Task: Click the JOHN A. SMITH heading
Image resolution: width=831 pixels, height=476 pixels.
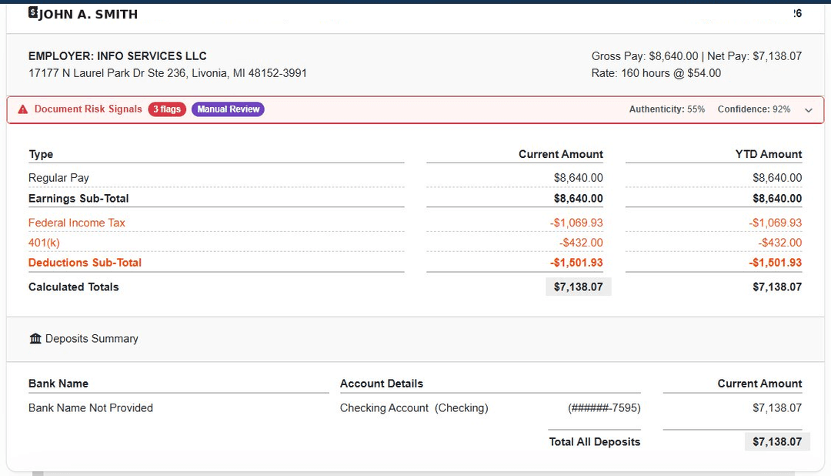Action: click(x=88, y=15)
